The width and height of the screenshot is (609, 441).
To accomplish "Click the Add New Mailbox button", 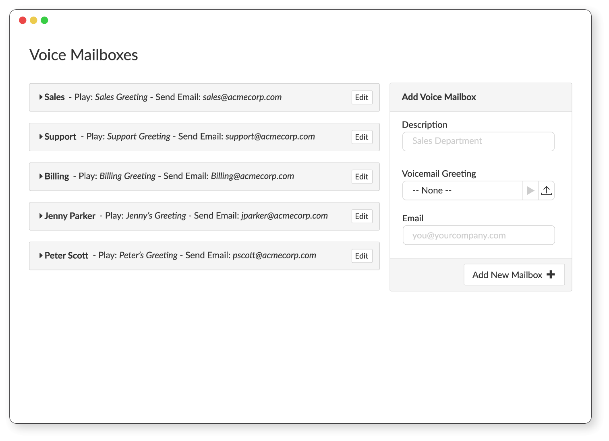I will (514, 275).
